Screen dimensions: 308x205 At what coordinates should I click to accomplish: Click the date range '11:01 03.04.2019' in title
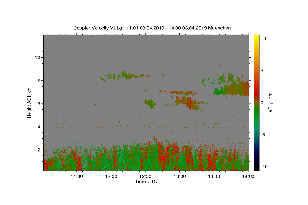coord(145,28)
